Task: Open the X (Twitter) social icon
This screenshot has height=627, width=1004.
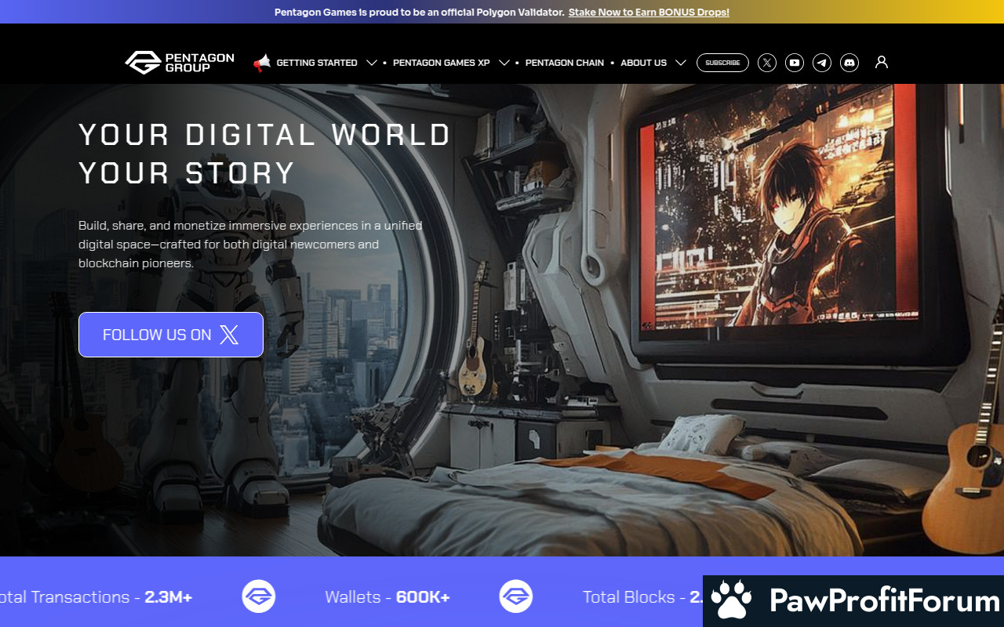Action: click(x=767, y=63)
